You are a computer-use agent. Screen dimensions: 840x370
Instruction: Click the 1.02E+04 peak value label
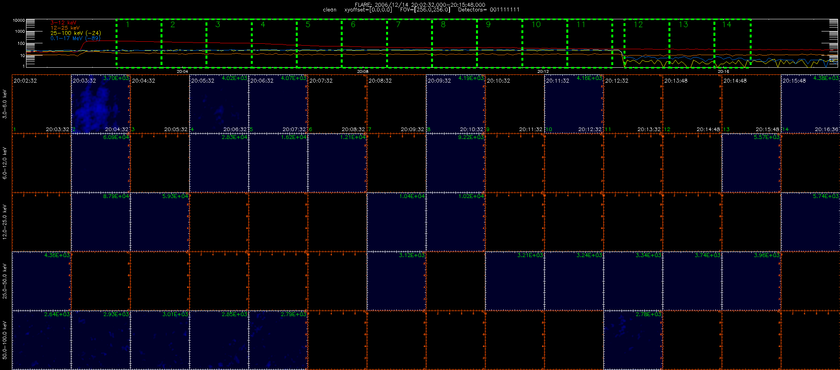point(471,196)
